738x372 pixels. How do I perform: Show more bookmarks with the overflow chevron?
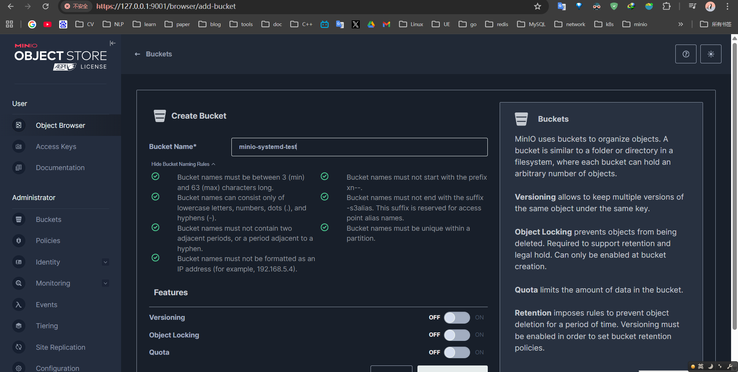coord(681,24)
